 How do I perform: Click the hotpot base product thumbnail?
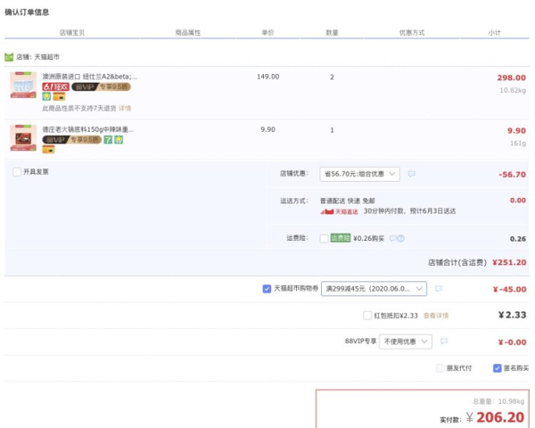pos(23,138)
